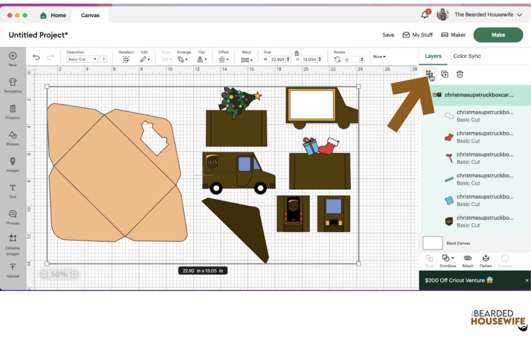
Task: Select the Text tool
Action: pos(13,191)
